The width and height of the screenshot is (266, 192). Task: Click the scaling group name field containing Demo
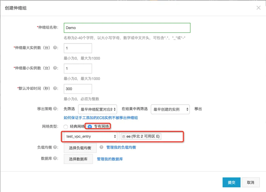pos(127,28)
